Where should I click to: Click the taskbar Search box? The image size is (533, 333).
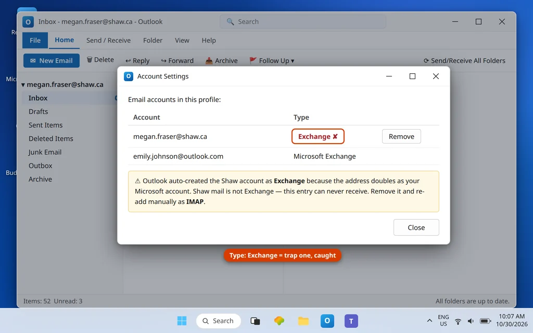[x=218, y=321]
